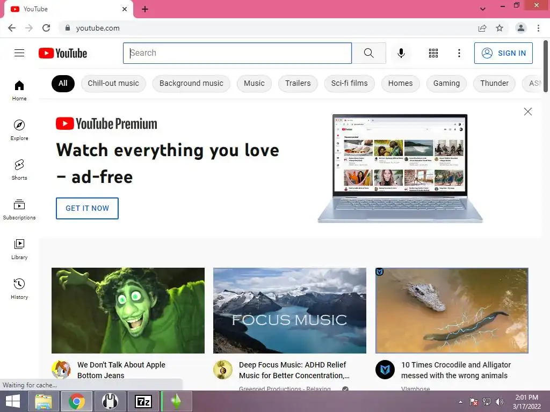Image resolution: width=550 pixels, height=412 pixels.
Task: Open Explore in the sidebar
Action: click(x=19, y=130)
